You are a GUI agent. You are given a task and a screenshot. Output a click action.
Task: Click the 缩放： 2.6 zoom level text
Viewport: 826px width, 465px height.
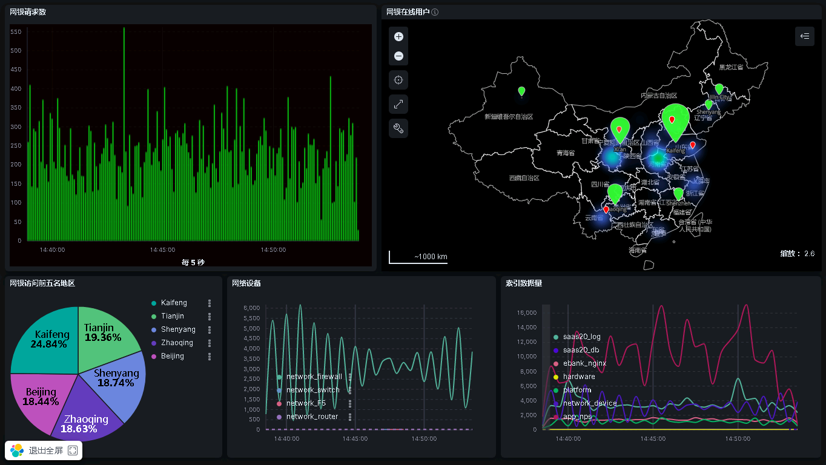point(798,254)
